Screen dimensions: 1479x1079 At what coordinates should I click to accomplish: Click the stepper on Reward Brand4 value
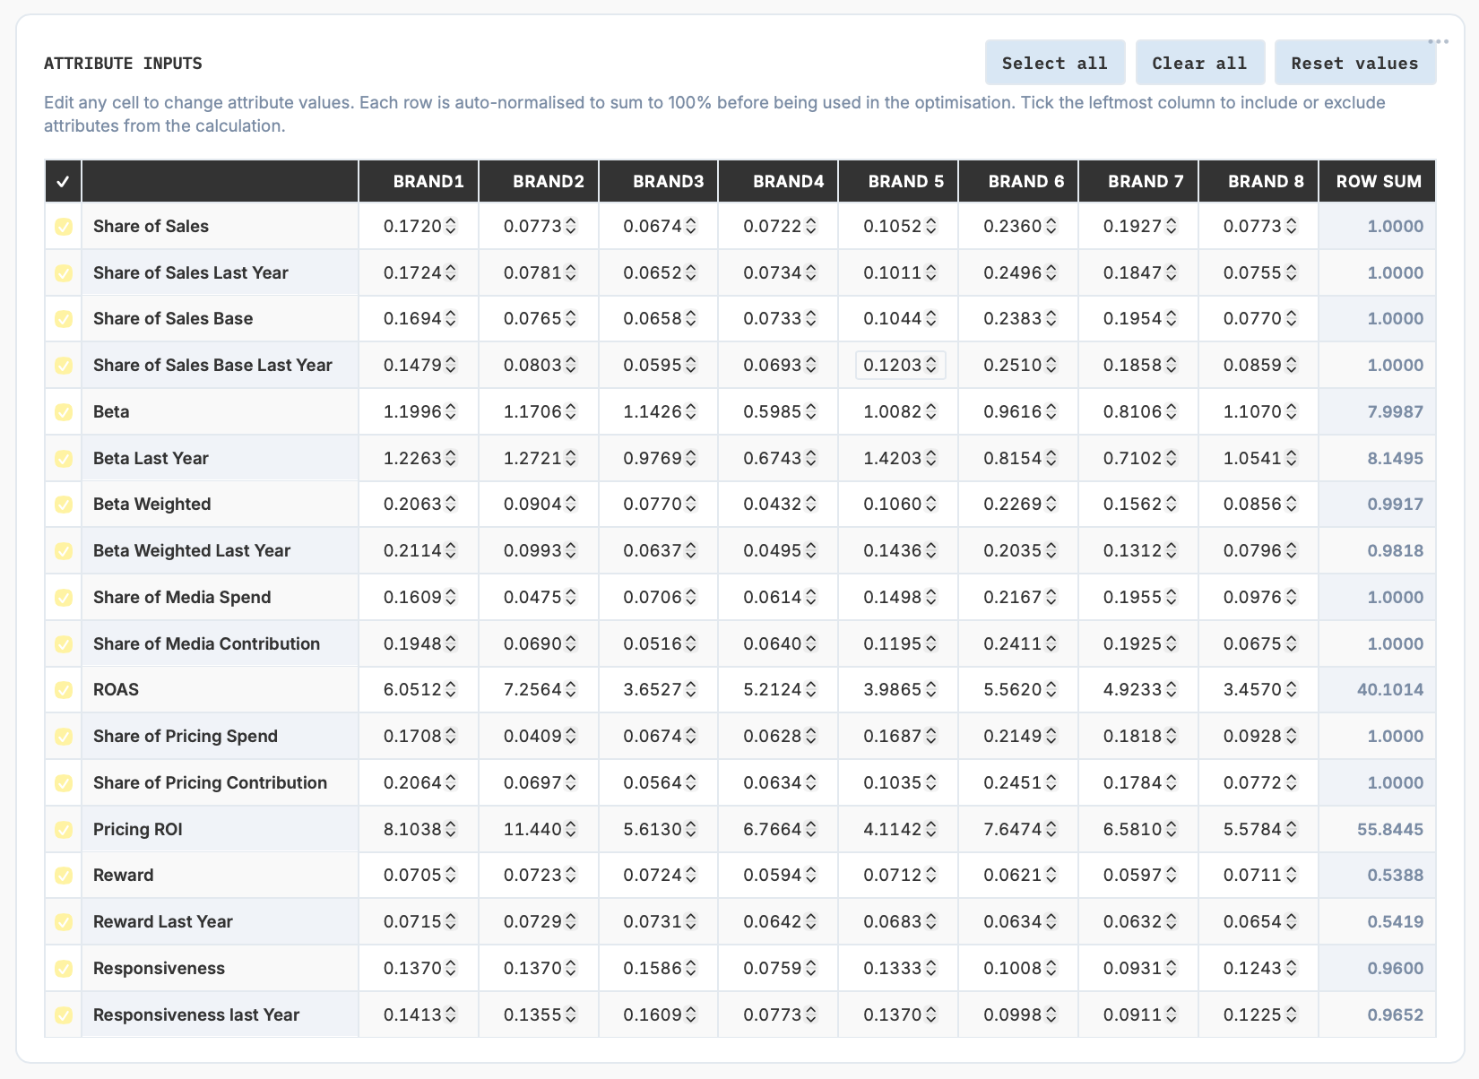pos(811,876)
